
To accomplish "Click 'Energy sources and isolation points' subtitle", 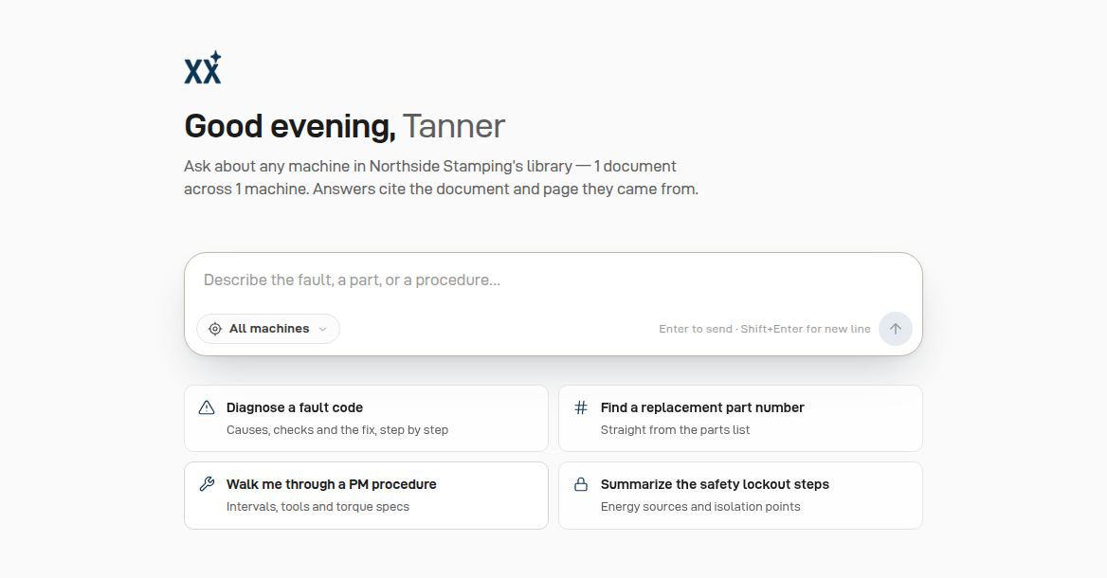I will (700, 507).
